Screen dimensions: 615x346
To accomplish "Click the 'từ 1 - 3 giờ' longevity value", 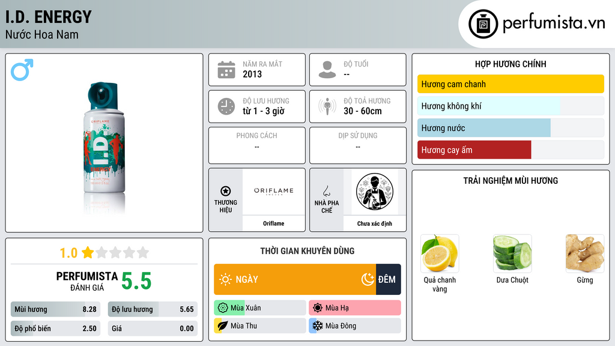I will tap(263, 111).
